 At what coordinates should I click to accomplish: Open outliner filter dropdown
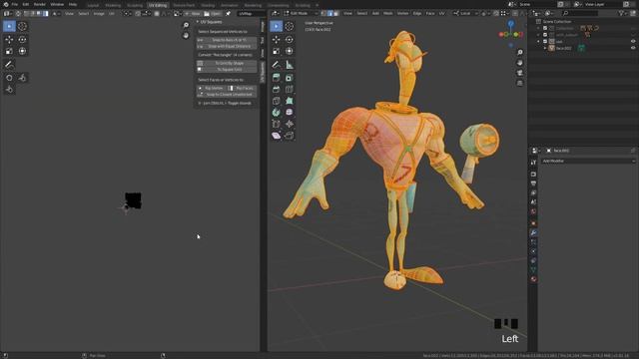623,13
